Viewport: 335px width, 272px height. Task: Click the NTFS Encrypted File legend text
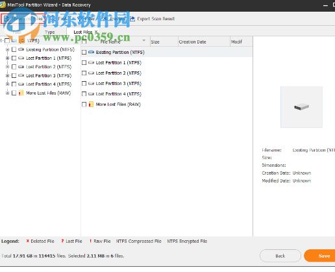tap(187, 241)
